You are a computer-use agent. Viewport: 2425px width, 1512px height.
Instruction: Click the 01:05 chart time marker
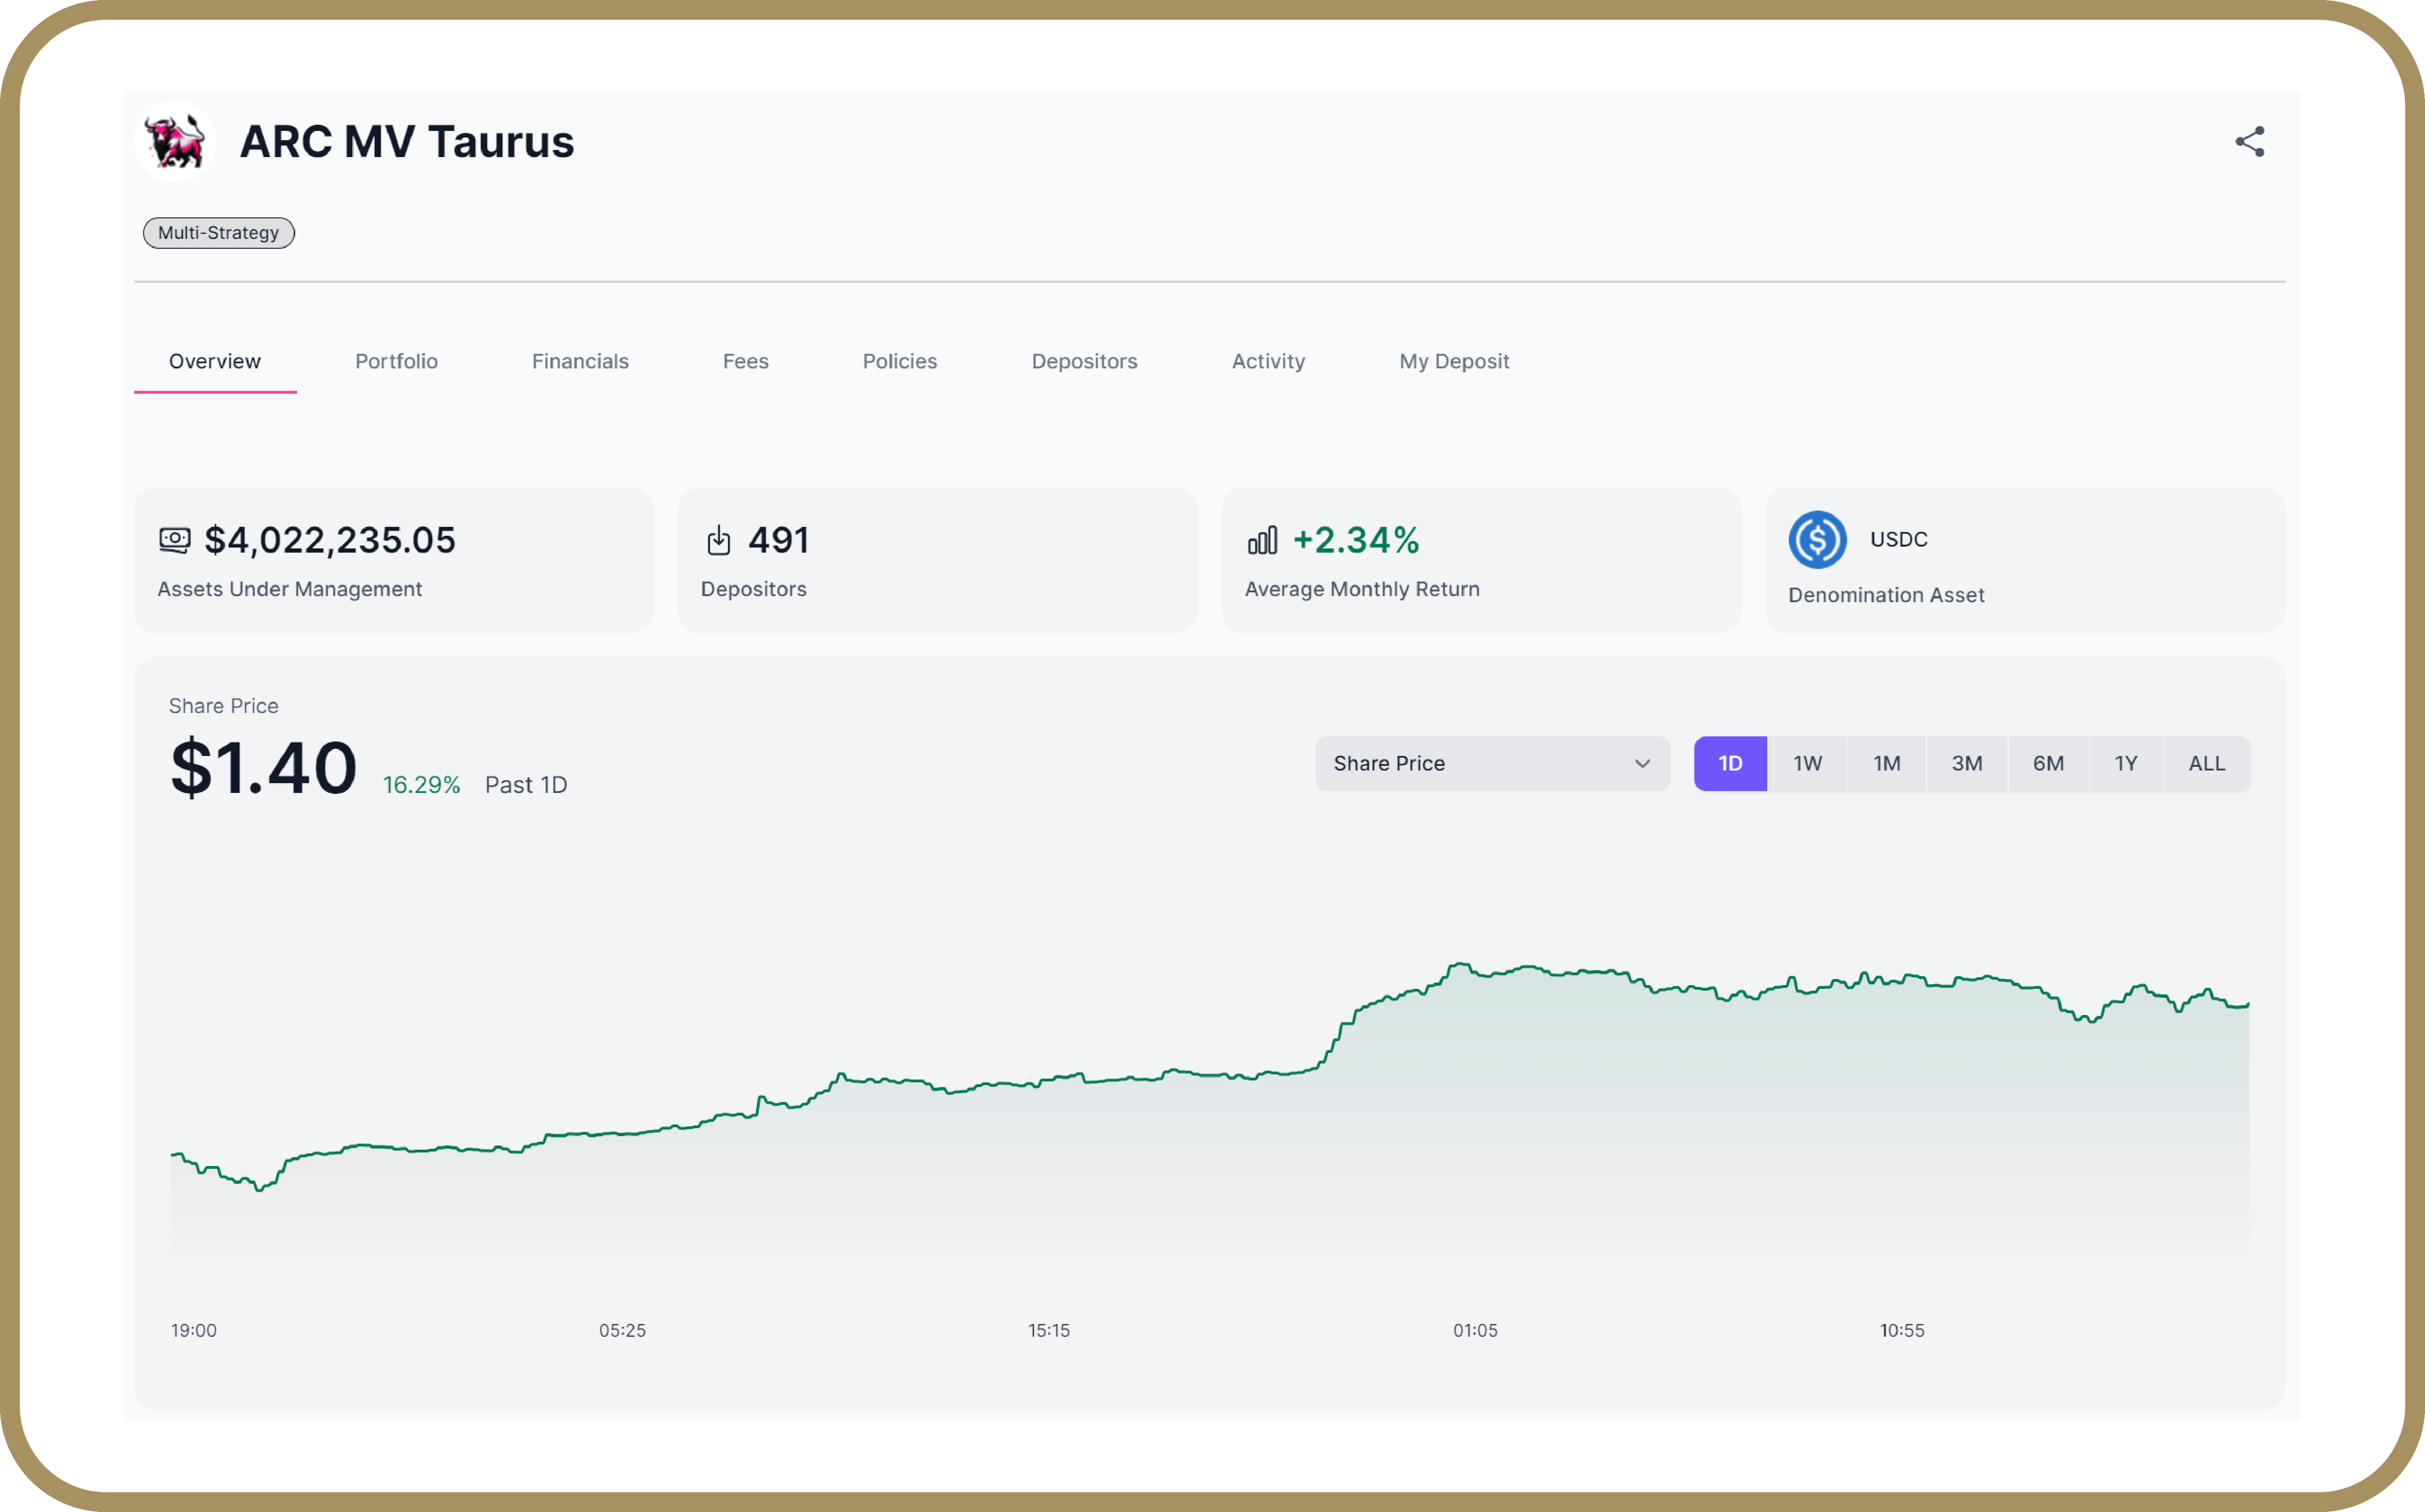pos(1474,1330)
